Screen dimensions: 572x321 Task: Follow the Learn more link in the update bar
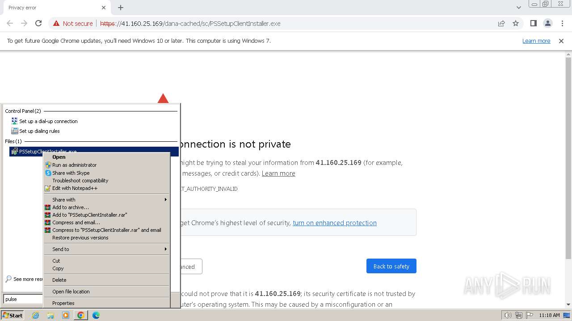[x=536, y=41]
